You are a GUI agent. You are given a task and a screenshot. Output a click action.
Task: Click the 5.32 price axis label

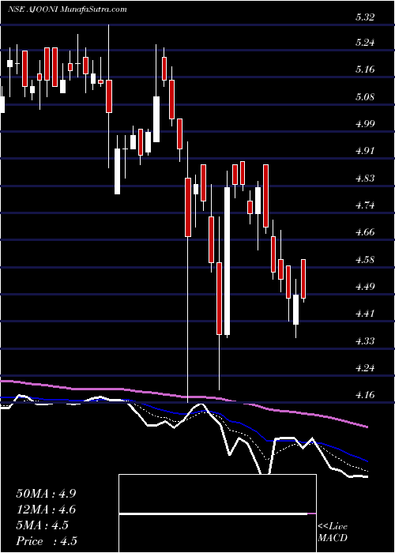[364, 17]
